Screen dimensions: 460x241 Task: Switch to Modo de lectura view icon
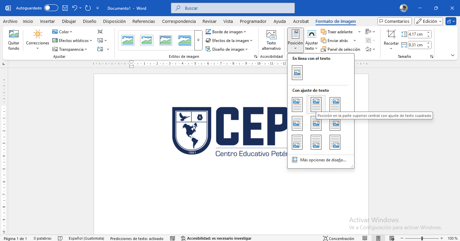365,238
